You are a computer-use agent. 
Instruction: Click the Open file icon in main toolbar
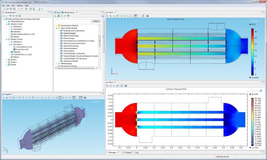pos(8,9)
